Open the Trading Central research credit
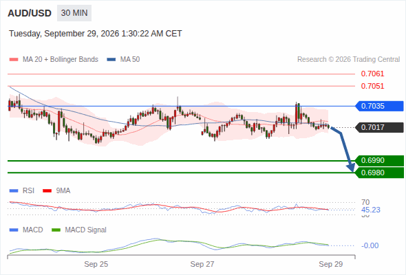406x275 pixels. [x=348, y=60]
